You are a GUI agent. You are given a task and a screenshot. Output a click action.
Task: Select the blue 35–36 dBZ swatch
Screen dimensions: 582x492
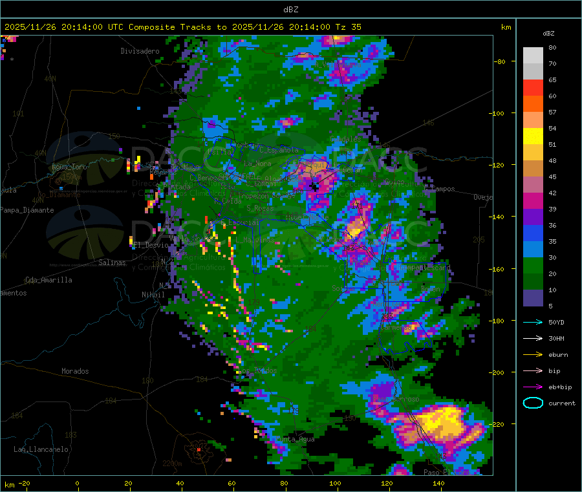[533, 233]
